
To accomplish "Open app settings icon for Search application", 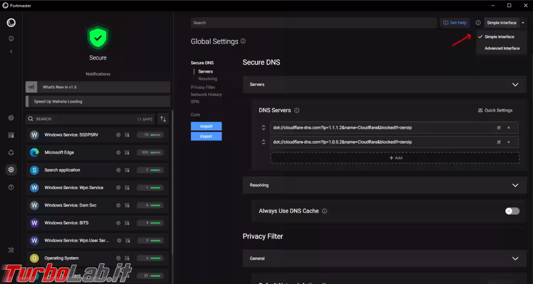I will coord(127,170).
